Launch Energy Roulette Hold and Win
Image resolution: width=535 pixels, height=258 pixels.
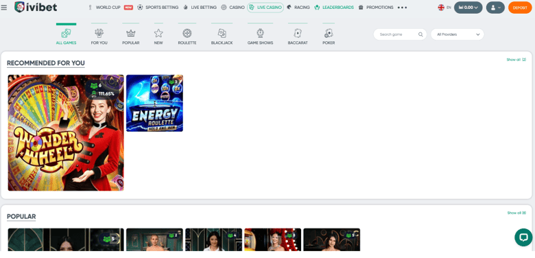click(x=154, y=103)
